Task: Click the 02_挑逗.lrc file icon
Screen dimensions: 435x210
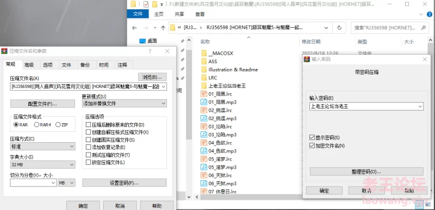Action: click(204, 110)
